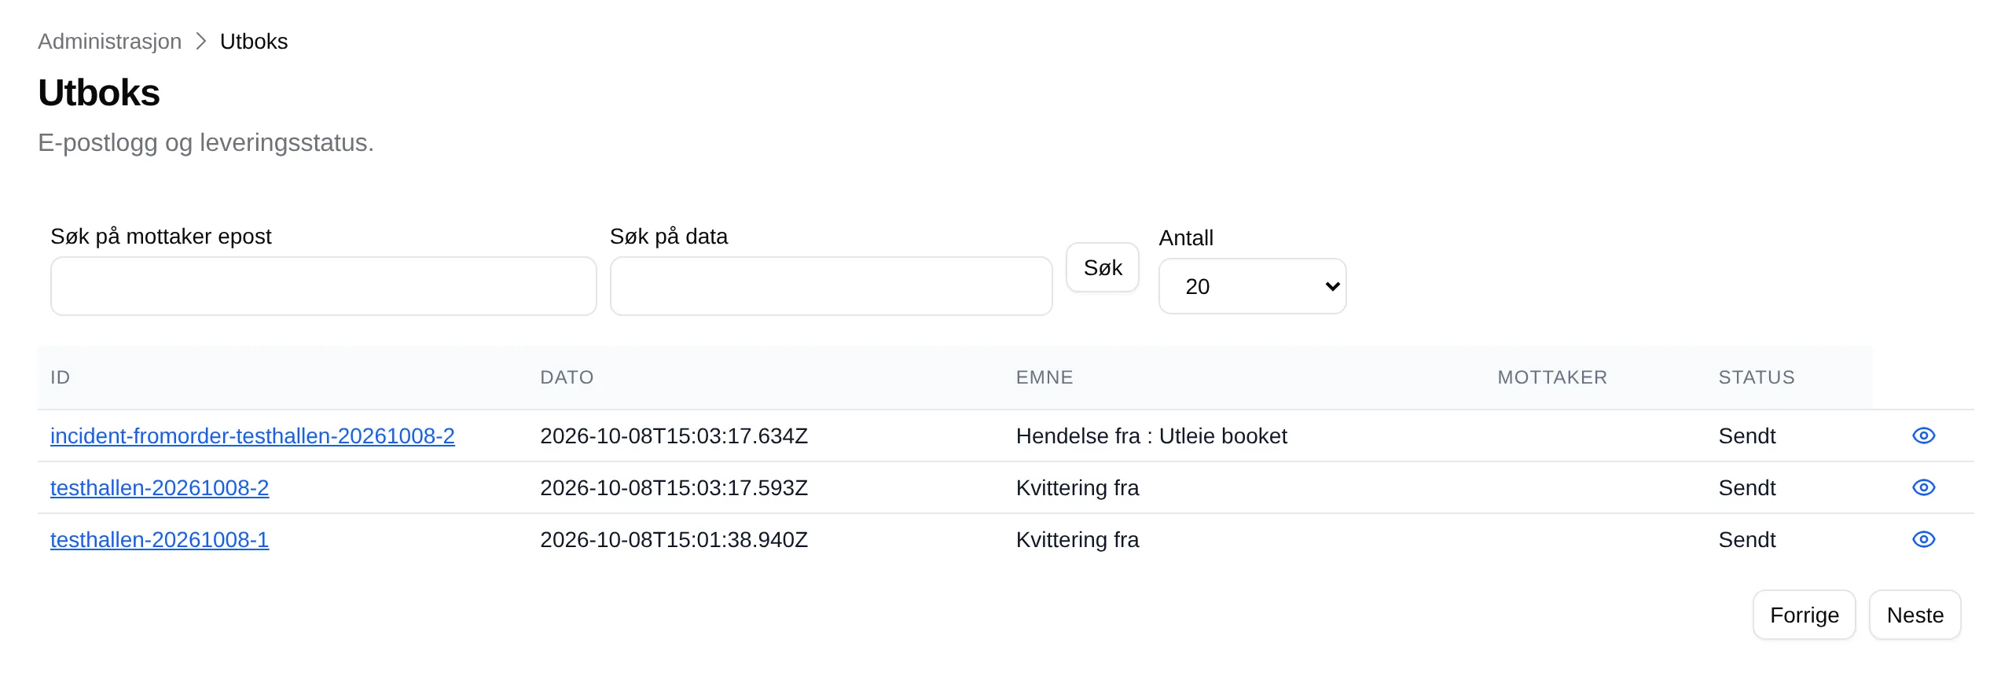Select date 2026-10-08T15:03:17.634Z cell
The image size is (2012, 676).
coord(674,435)
